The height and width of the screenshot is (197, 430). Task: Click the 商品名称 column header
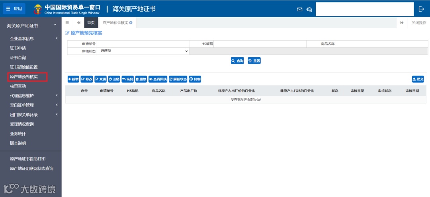tap(158, 91)
